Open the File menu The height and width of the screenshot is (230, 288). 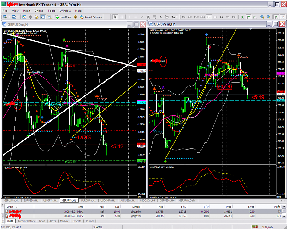5,11
